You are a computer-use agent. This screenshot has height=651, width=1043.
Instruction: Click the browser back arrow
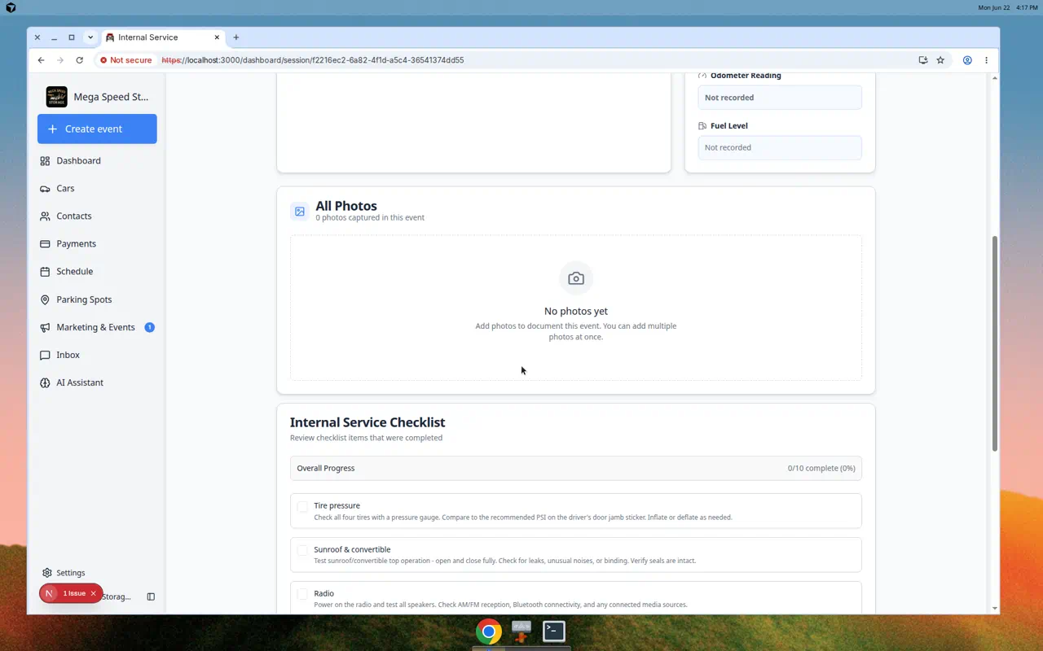[42, 60]
